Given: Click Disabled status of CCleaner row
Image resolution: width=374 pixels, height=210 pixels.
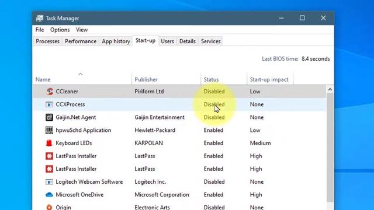Looking at the screenshot, I should (214, 92).
